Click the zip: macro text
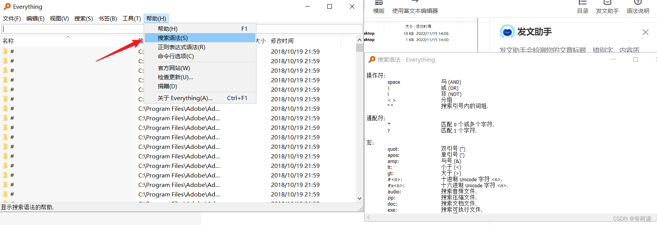The width and height of the screenshot is (657, 225). pyautogui.click(x=391, y=198)
